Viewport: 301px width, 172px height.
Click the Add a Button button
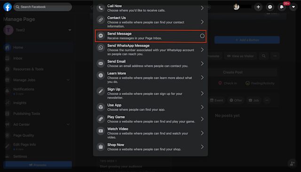click(247, 40)
